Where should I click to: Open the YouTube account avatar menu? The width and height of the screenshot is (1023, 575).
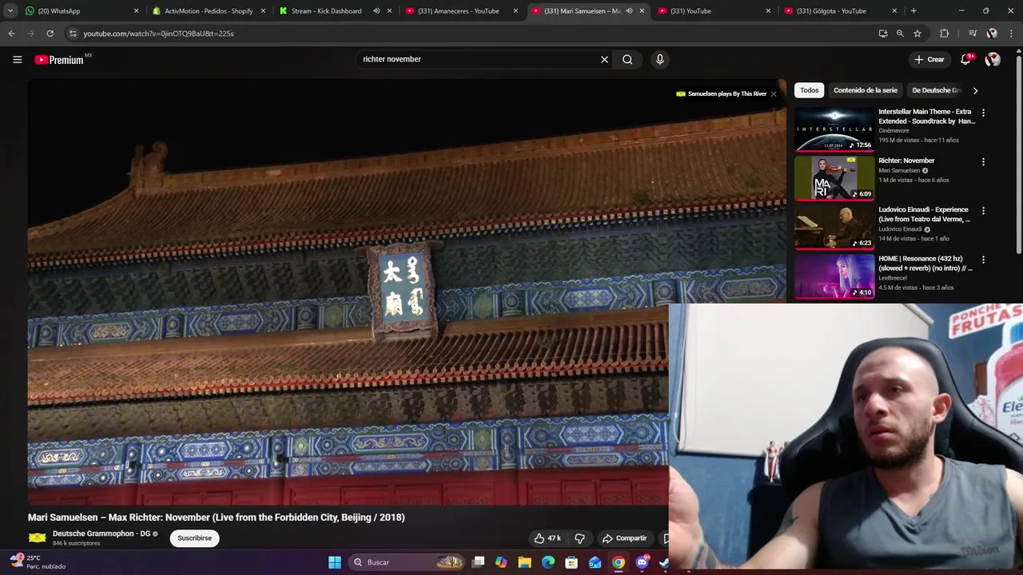click(993, 59)
